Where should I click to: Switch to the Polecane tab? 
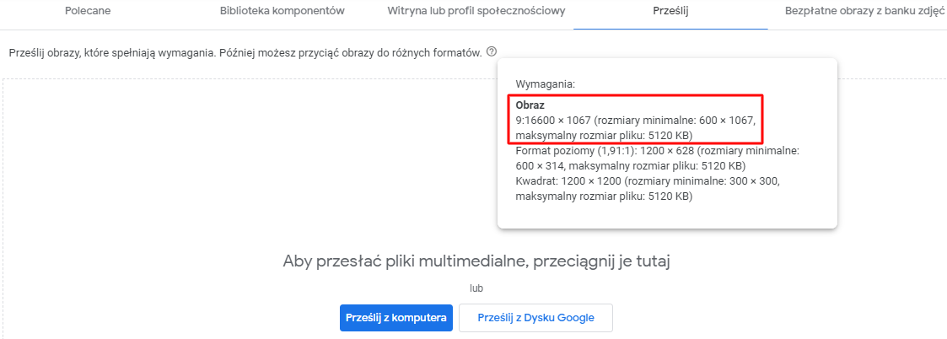tap(88, 11)
